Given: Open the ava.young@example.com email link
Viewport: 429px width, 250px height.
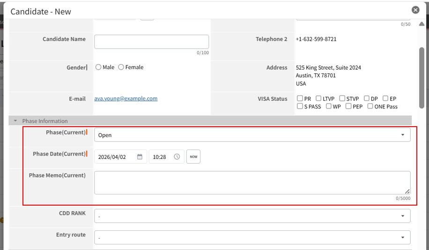Looking at the screenshot, I should pos(126,99).
